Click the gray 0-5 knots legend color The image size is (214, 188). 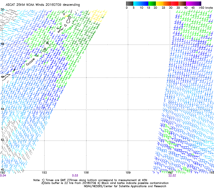tap(130, 3)
